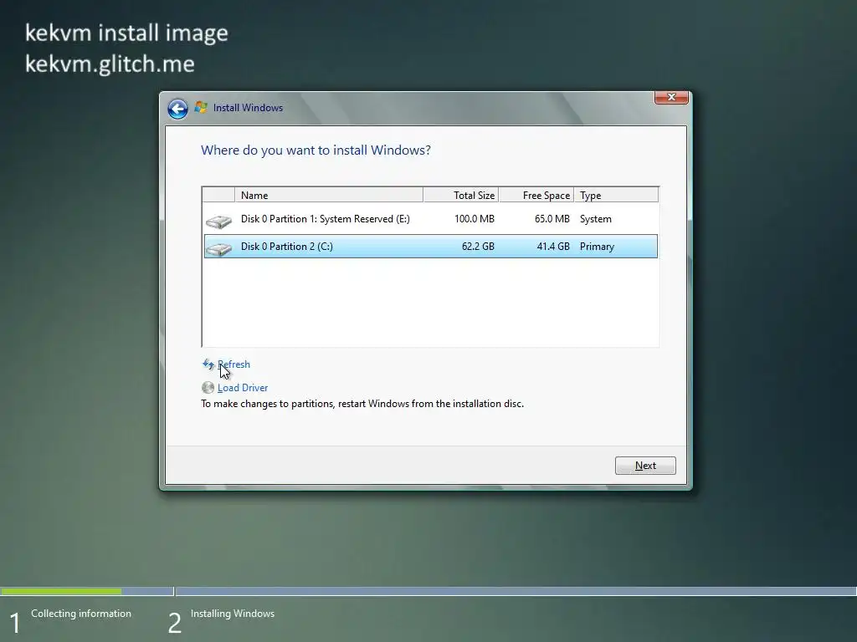Click the System type cell
This screenshot has width=857, height=642.
pyautogui.click(x=596, y=219)
